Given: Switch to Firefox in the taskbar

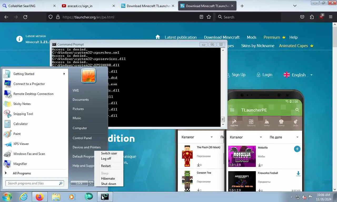Looking at the screenshot, I should 40,197.
